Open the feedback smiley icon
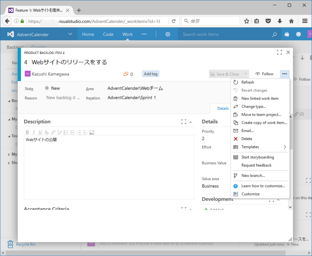 pyautogui.click(x=298, y=34)
